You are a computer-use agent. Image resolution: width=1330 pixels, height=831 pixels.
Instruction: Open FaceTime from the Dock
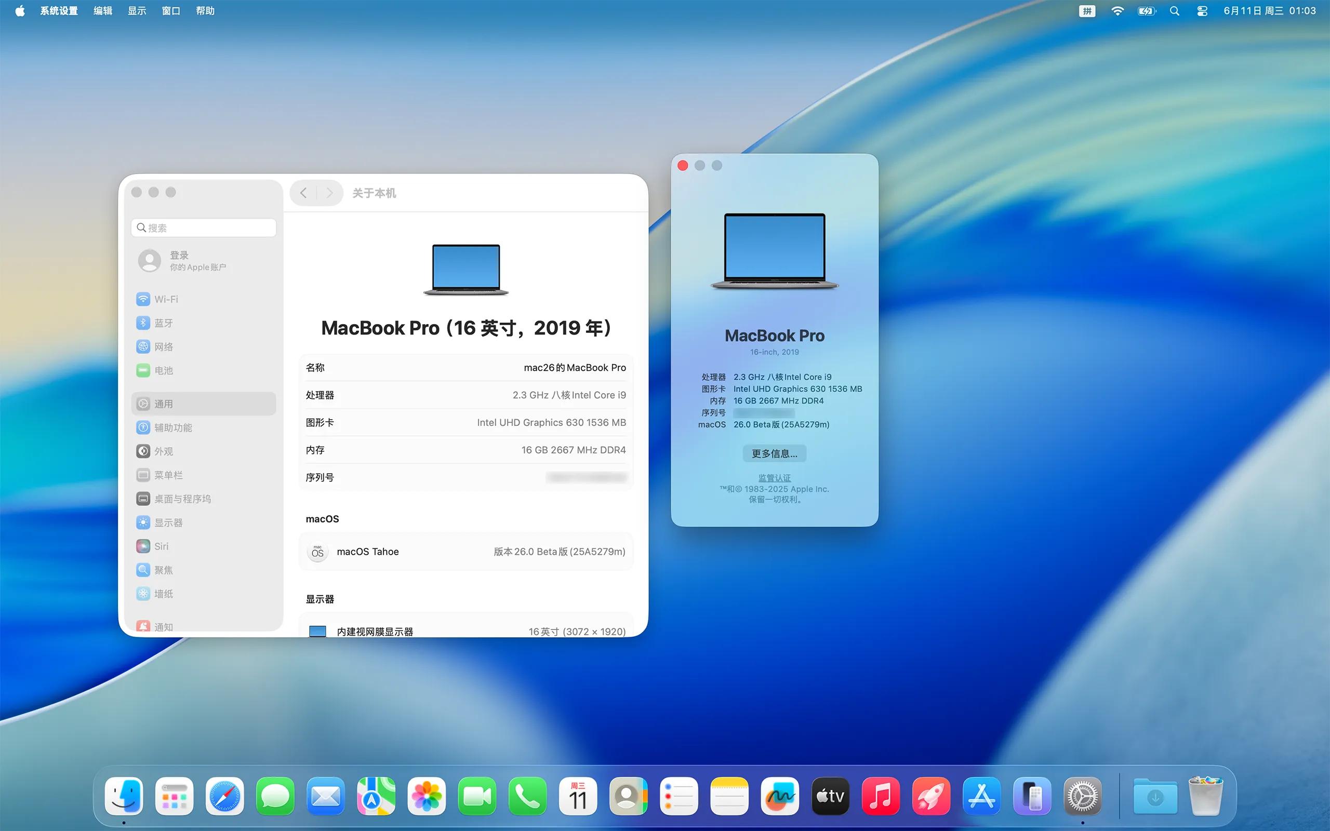(x=477, y=795)
